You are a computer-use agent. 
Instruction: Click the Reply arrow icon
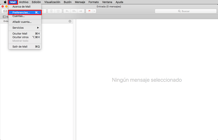coord(67,11)
